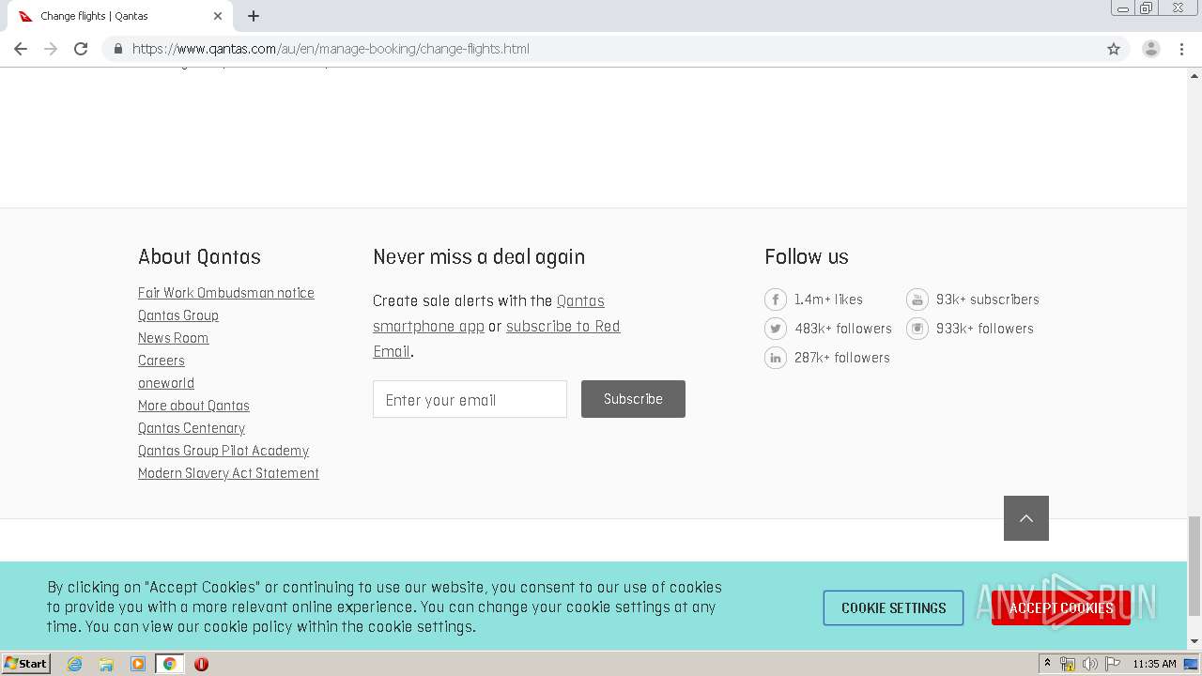Click the 933k+ followers text

pyautogui.click(x=985, y=329)
